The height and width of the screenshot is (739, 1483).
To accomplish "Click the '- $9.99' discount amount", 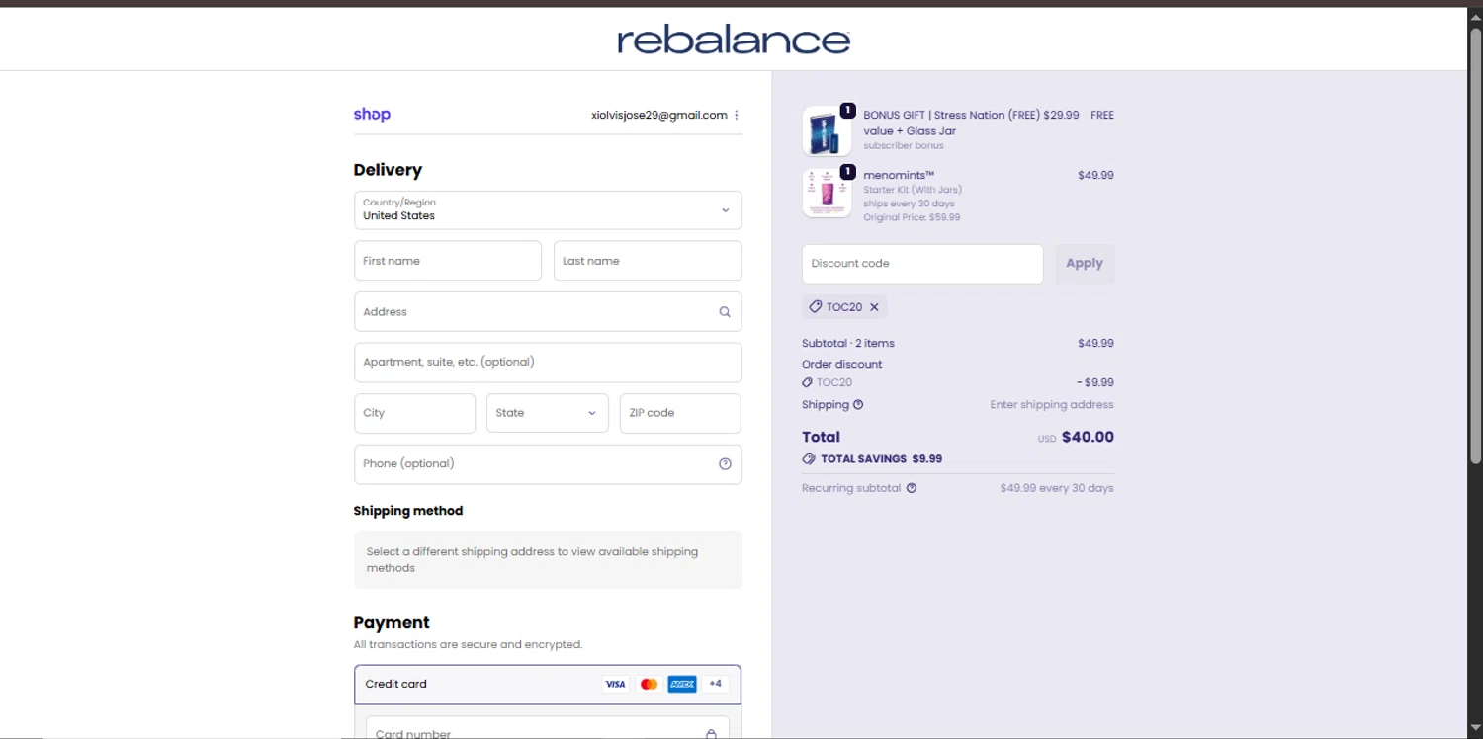I will tap(1095, 382).
